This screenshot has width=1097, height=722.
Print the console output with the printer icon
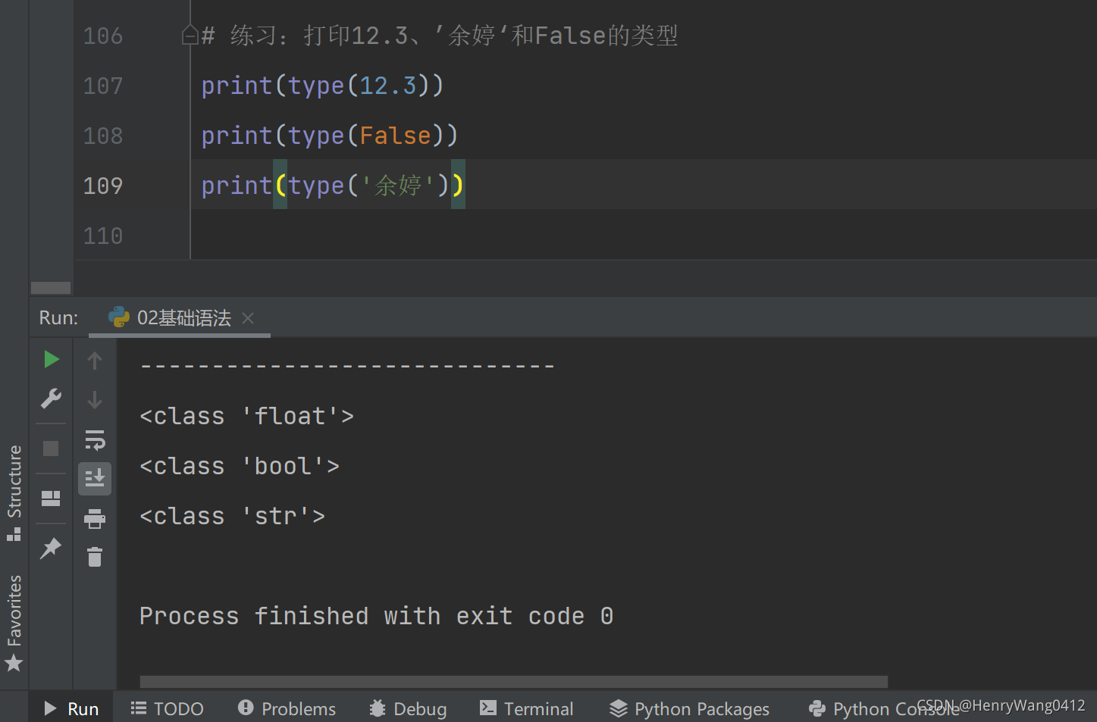tap(95, 519)
